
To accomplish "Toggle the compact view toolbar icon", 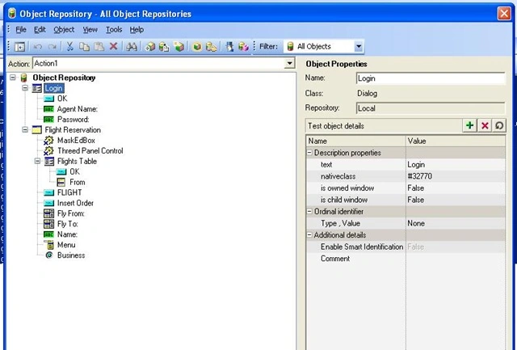I will tap(19, 47).
